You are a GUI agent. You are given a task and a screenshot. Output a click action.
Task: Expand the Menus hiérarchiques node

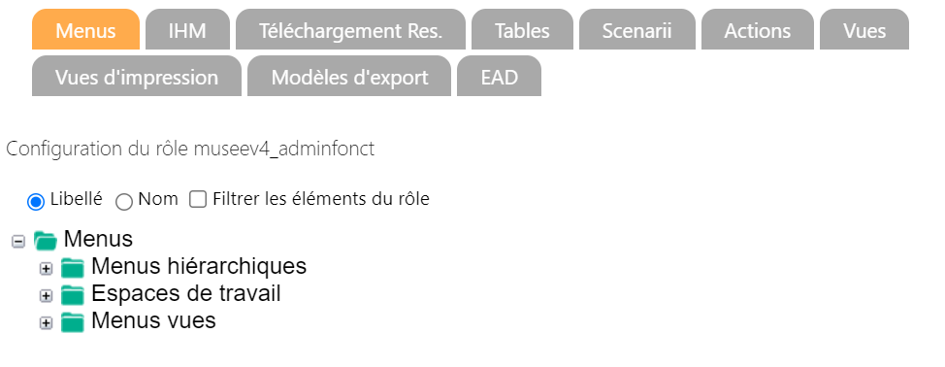tap(46, 269)
